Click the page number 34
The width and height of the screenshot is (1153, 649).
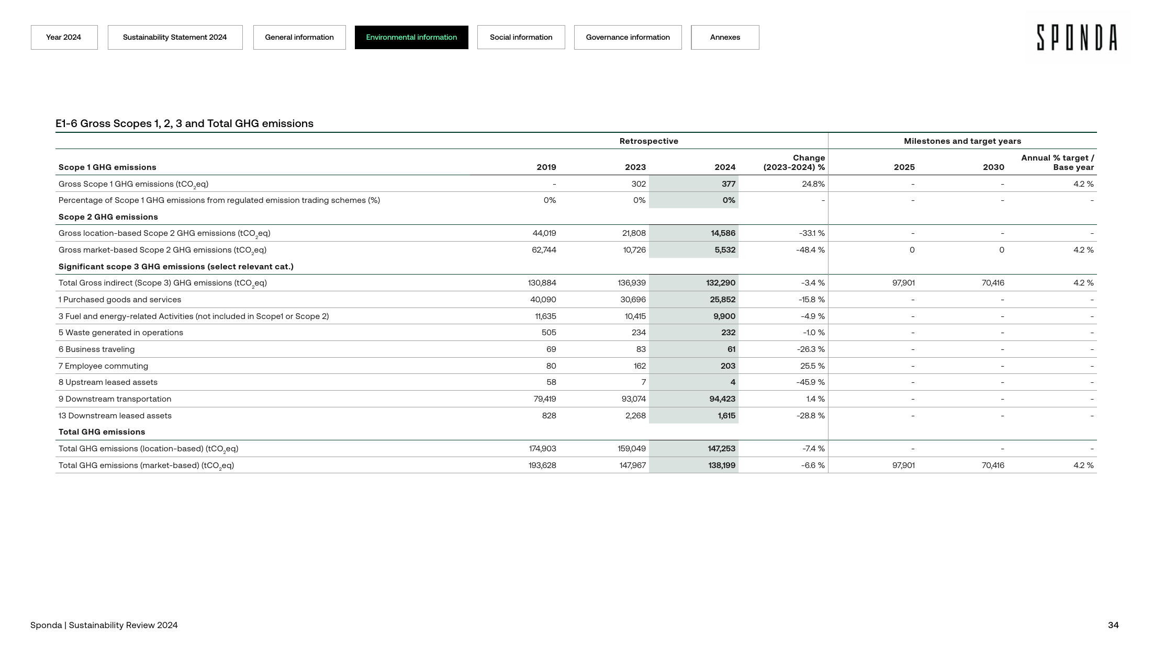click(x=1113, y=625)
